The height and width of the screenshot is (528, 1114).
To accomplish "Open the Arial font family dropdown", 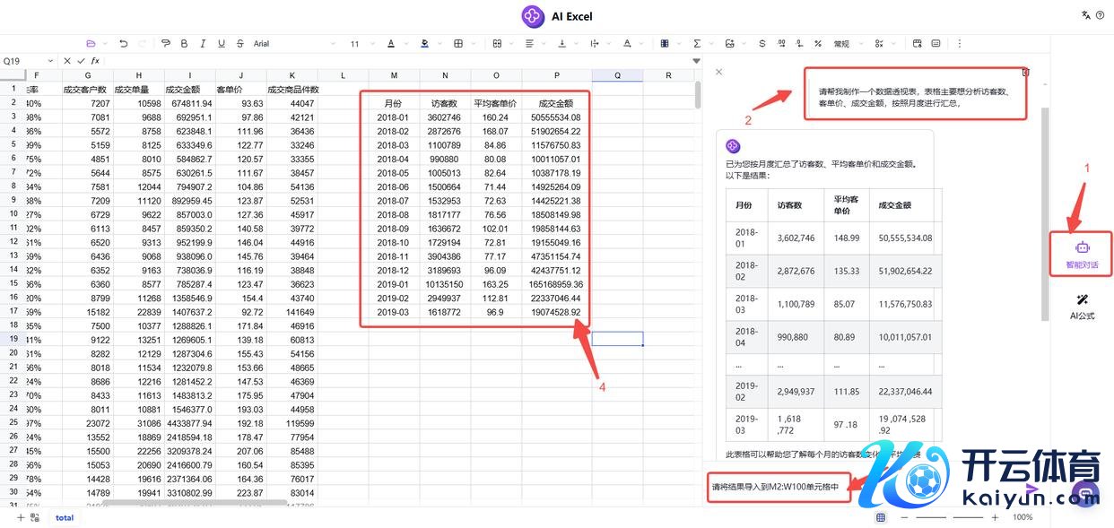I will click(x=292, y=43).
